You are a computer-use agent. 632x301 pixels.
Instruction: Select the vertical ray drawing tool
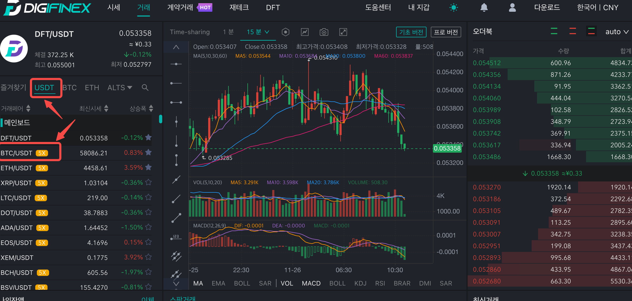click(176, 141)
